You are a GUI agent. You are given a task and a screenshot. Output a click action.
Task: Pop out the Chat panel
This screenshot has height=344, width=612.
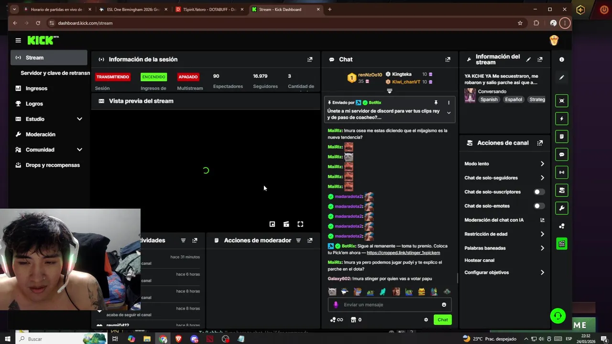[x=448, y=60]
